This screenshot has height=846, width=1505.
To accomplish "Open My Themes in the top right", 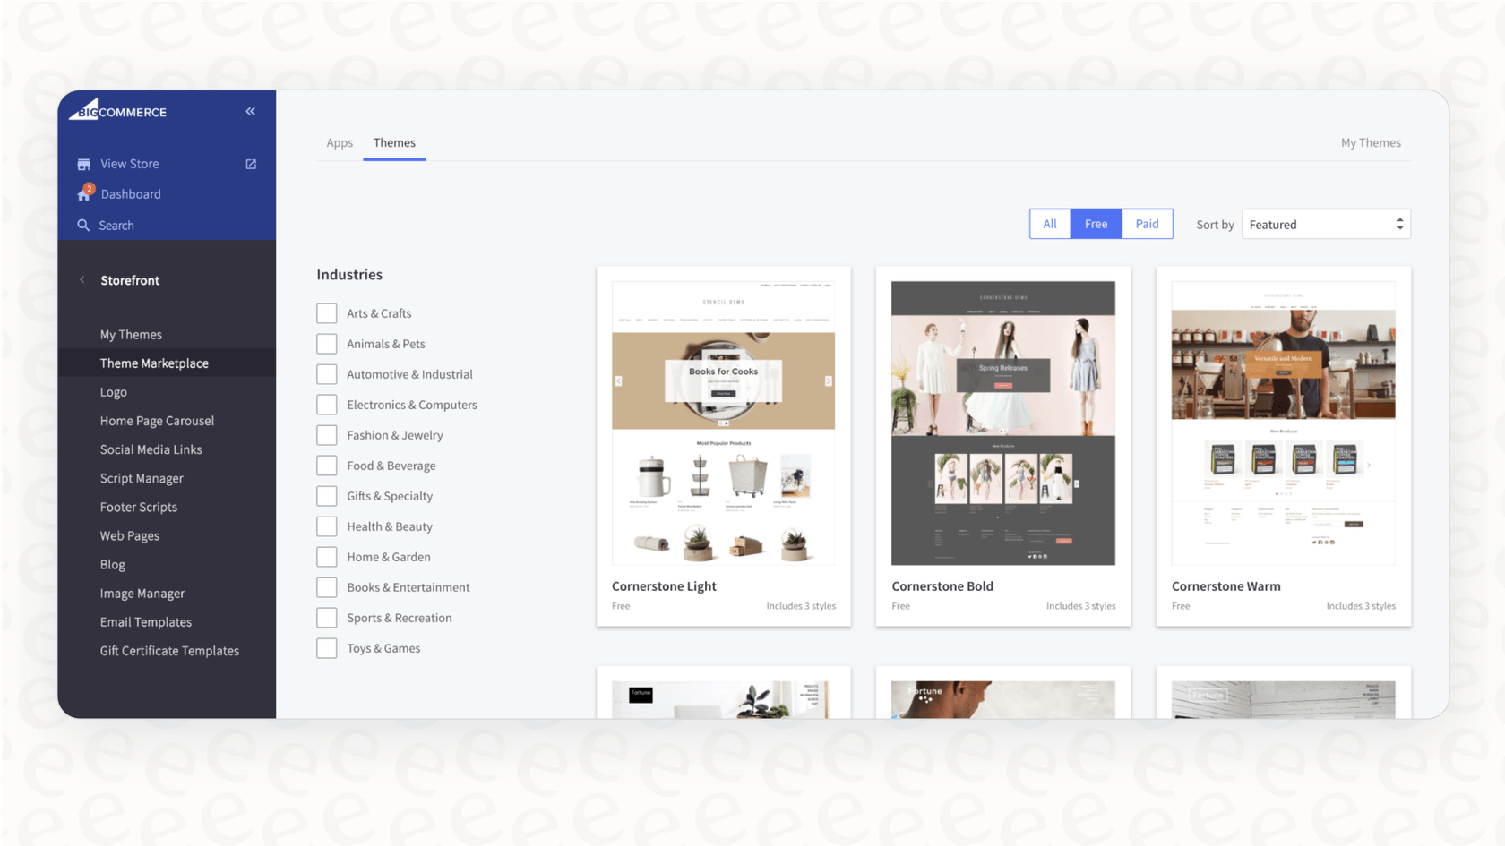I will [1371, 142].
